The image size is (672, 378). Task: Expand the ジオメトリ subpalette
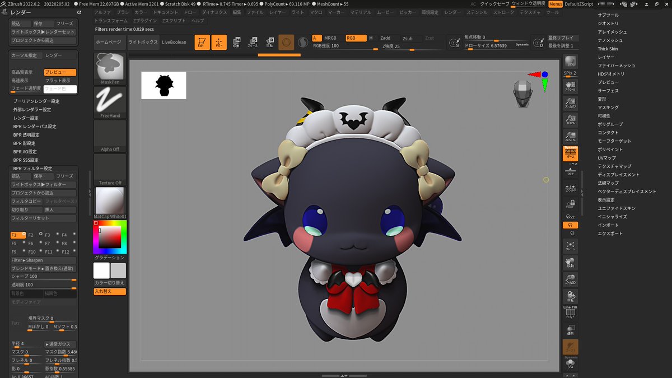click(x=608, y=24)
